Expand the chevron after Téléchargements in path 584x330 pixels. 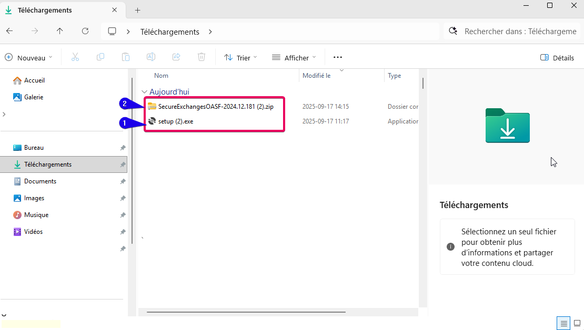(x=210, y=32)
